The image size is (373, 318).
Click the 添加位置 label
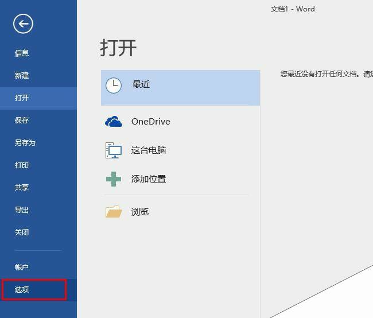149,179
